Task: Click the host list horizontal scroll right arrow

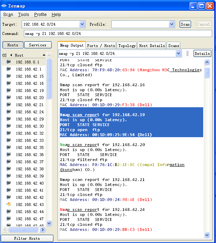Action: [42, 229]
